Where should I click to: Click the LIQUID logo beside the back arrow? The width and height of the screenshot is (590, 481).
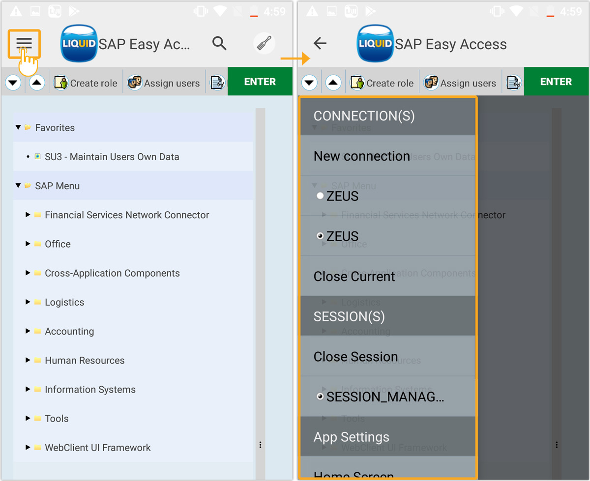pyautogui.click(x=375, y=44)
